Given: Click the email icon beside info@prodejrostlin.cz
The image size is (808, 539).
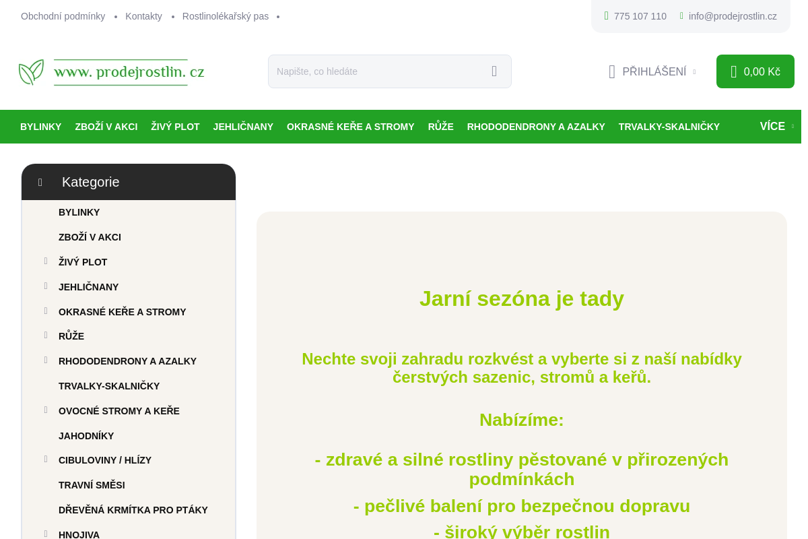Looking at the screenshot, I should 681,15.
